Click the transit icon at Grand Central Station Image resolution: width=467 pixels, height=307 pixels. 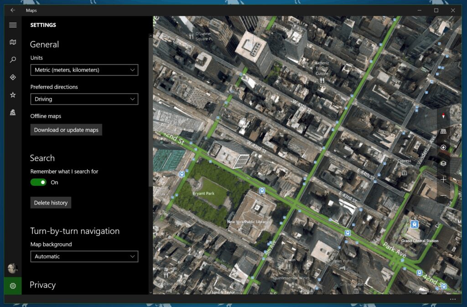click(414, 224)
